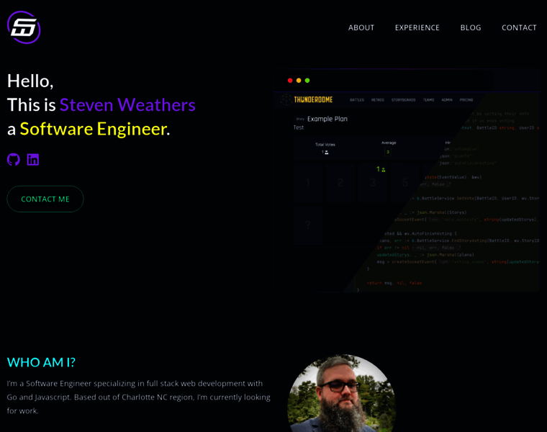Image resolution: width=547 pixels, height=432 pixels.
Task: Open the Experience nav link
Action: point(417,27)
